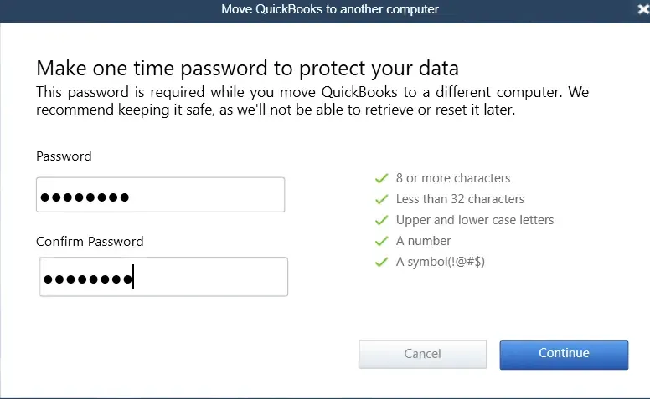Click the Cancel button
Image resolution: width=650 pixels, height=399 pixels.
click(422, 354)
